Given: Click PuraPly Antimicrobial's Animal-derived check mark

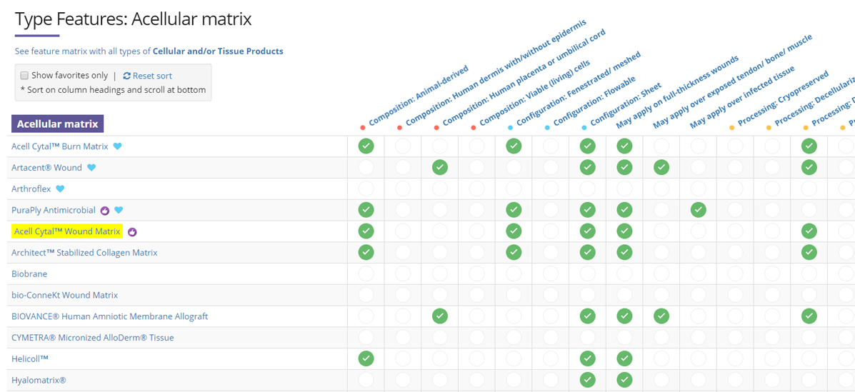Looking at the screenshot, I should tap(366, 210).
